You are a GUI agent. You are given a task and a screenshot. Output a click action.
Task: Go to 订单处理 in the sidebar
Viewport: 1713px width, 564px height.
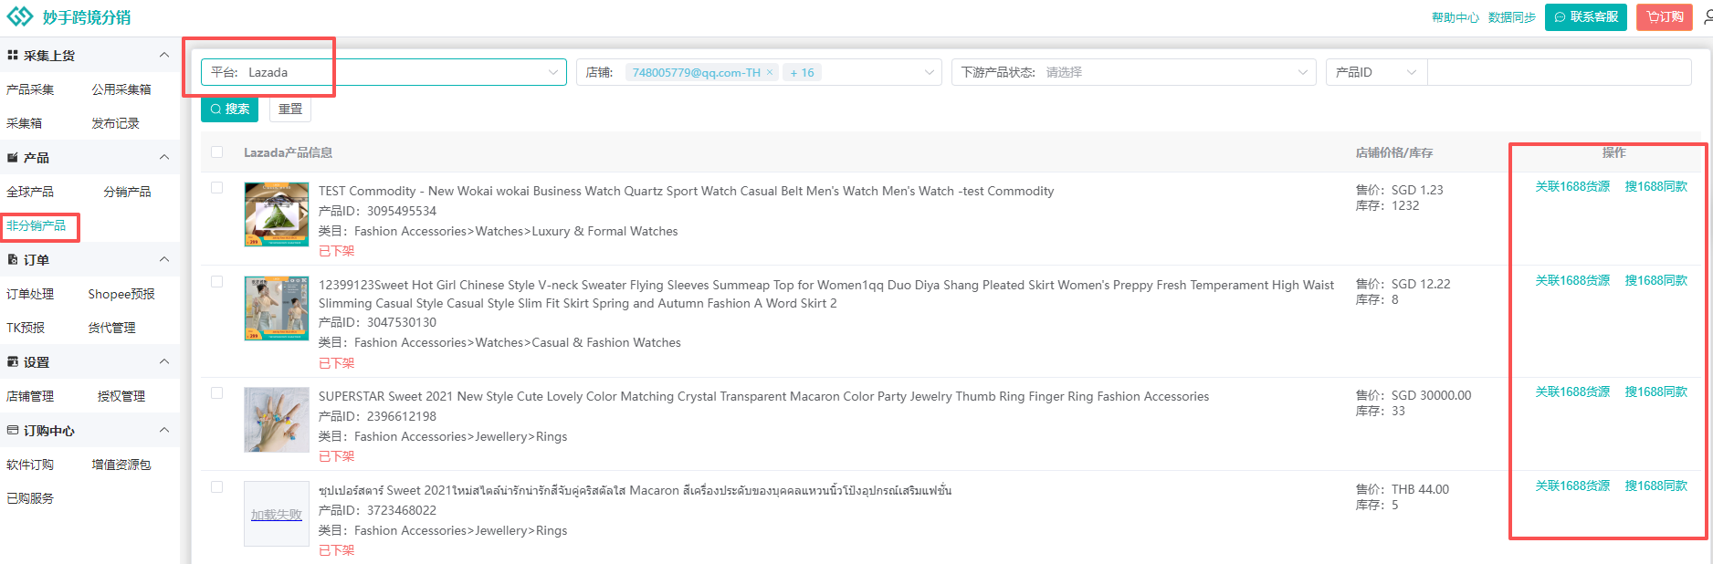coord(30,294)
